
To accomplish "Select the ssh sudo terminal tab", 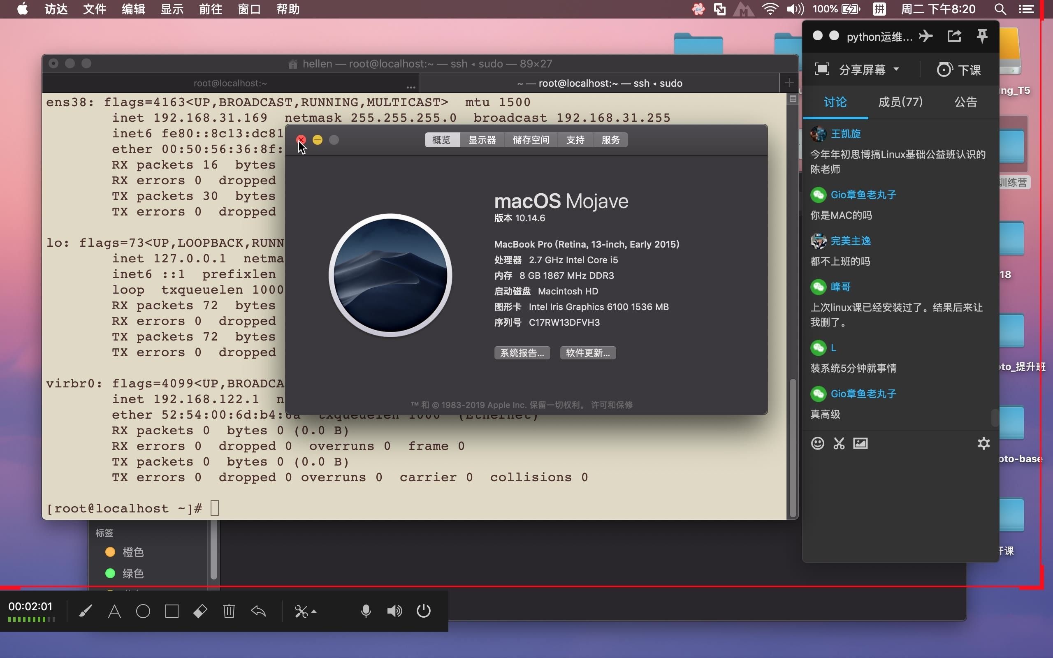I will [600, 83].
